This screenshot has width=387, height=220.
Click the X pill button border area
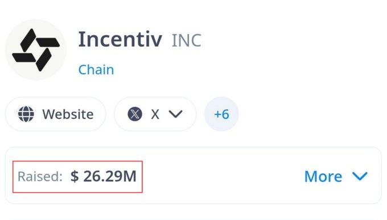pos(155,114)
